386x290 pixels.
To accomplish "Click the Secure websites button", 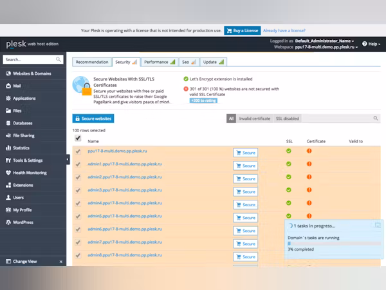I will click(93, 119).
